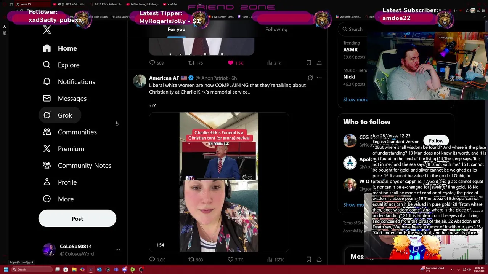Open Microsoft Store from the taskbar

(x=66, y=269)
